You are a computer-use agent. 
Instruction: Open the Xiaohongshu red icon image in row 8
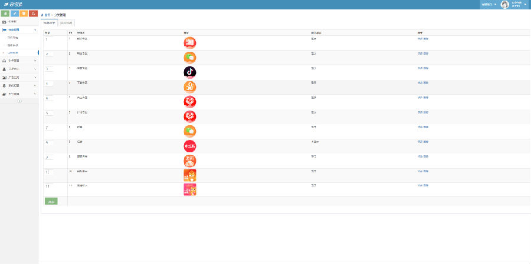(189, 146)
